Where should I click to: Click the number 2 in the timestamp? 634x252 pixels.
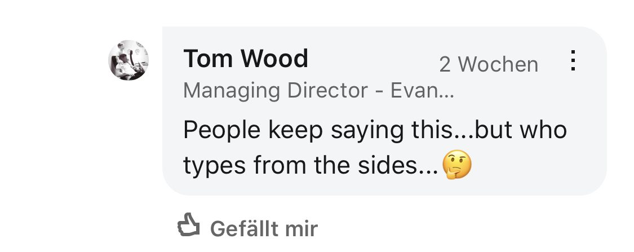click(445, 65)
